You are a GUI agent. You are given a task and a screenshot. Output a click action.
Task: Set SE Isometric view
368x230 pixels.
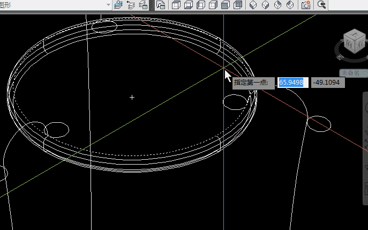coord(265,5)
